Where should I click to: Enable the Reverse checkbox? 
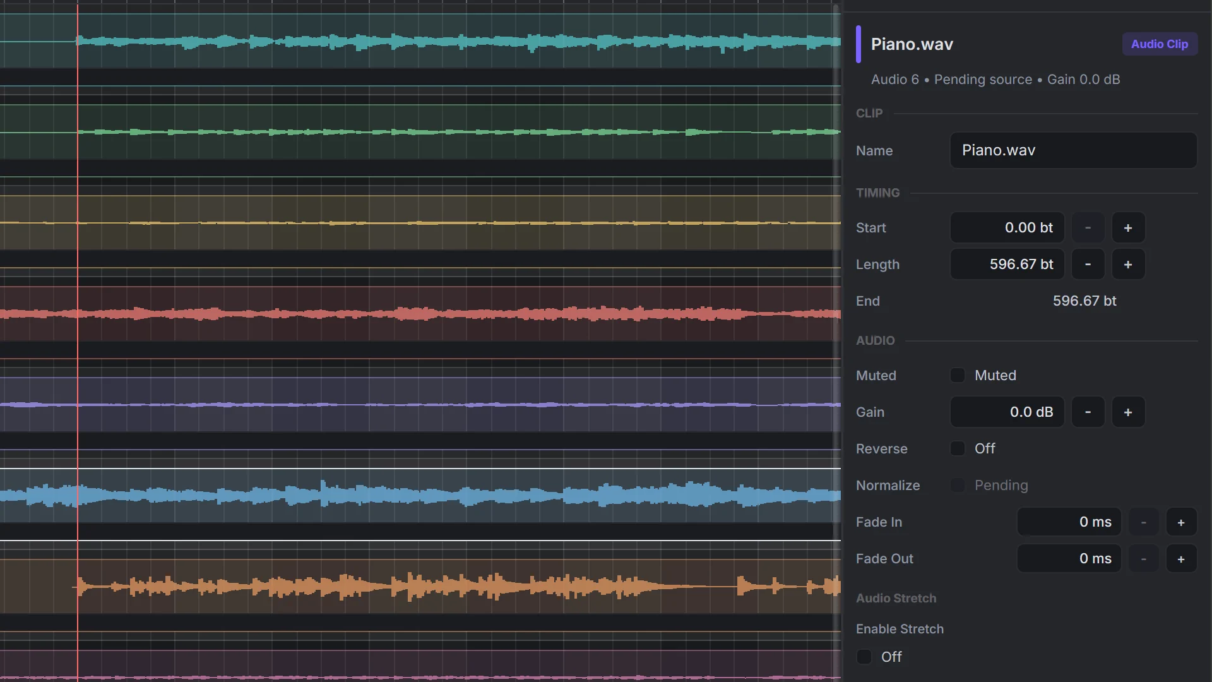tap(958, 448)
